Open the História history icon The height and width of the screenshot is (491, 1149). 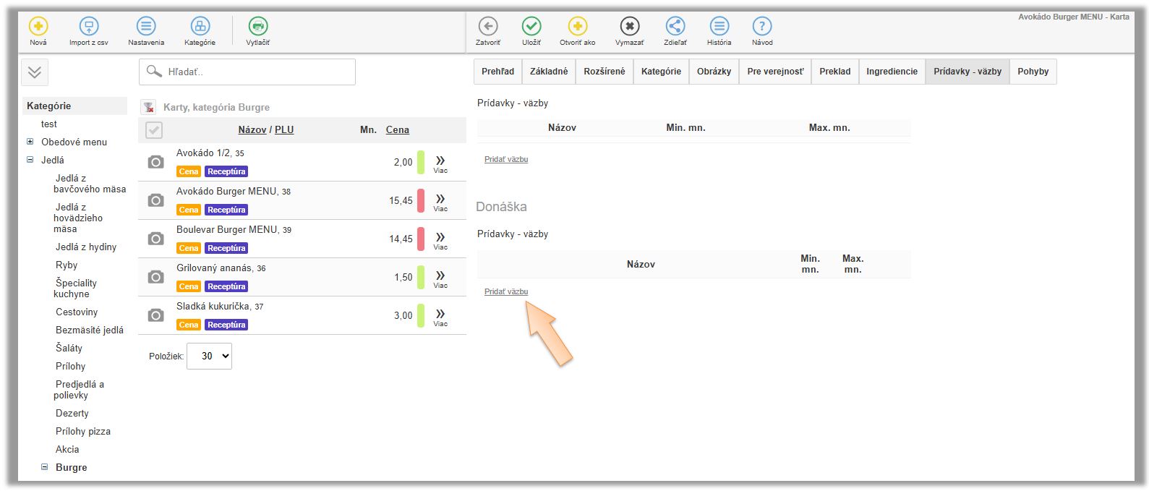[719, 27]
